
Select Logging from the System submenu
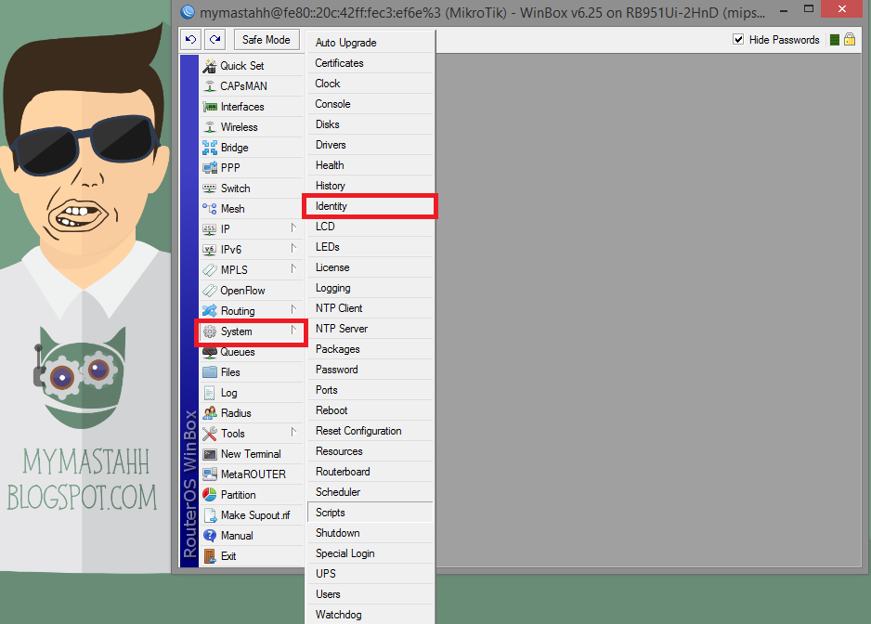click(370, 288)
